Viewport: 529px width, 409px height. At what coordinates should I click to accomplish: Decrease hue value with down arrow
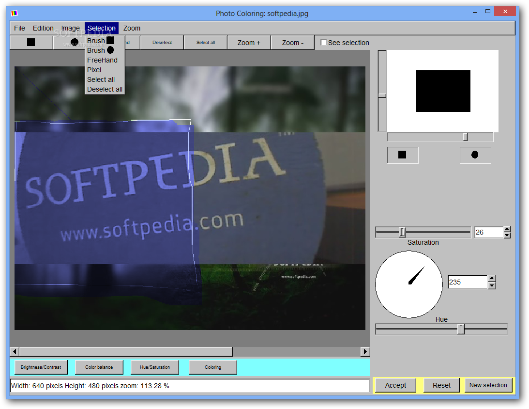tap(492, 286)
